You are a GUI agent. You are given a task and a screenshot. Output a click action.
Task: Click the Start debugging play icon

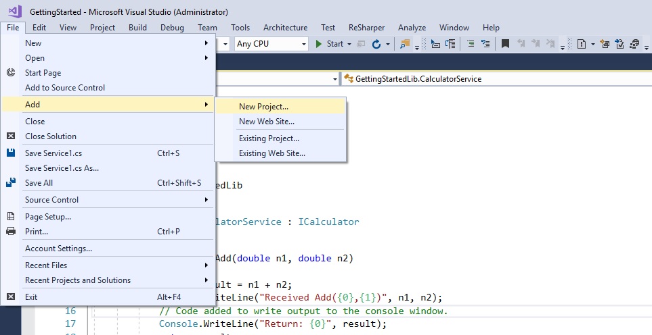pyautogui.click(x=319, y=44)
